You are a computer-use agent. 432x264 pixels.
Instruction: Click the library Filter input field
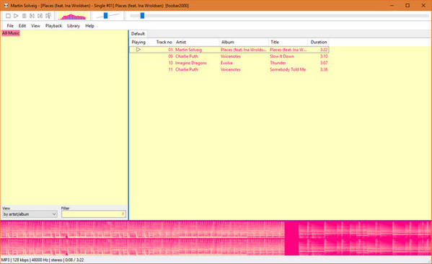pyautogui.click(x=94, y=214)
